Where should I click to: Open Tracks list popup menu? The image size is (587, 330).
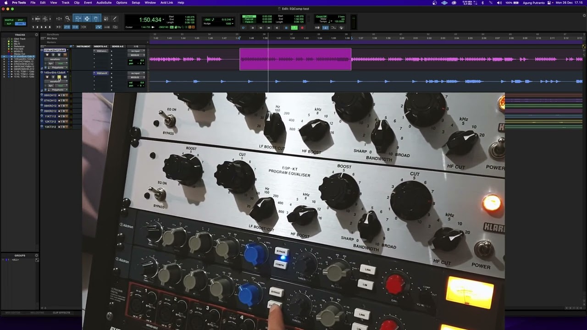point(36,35)
